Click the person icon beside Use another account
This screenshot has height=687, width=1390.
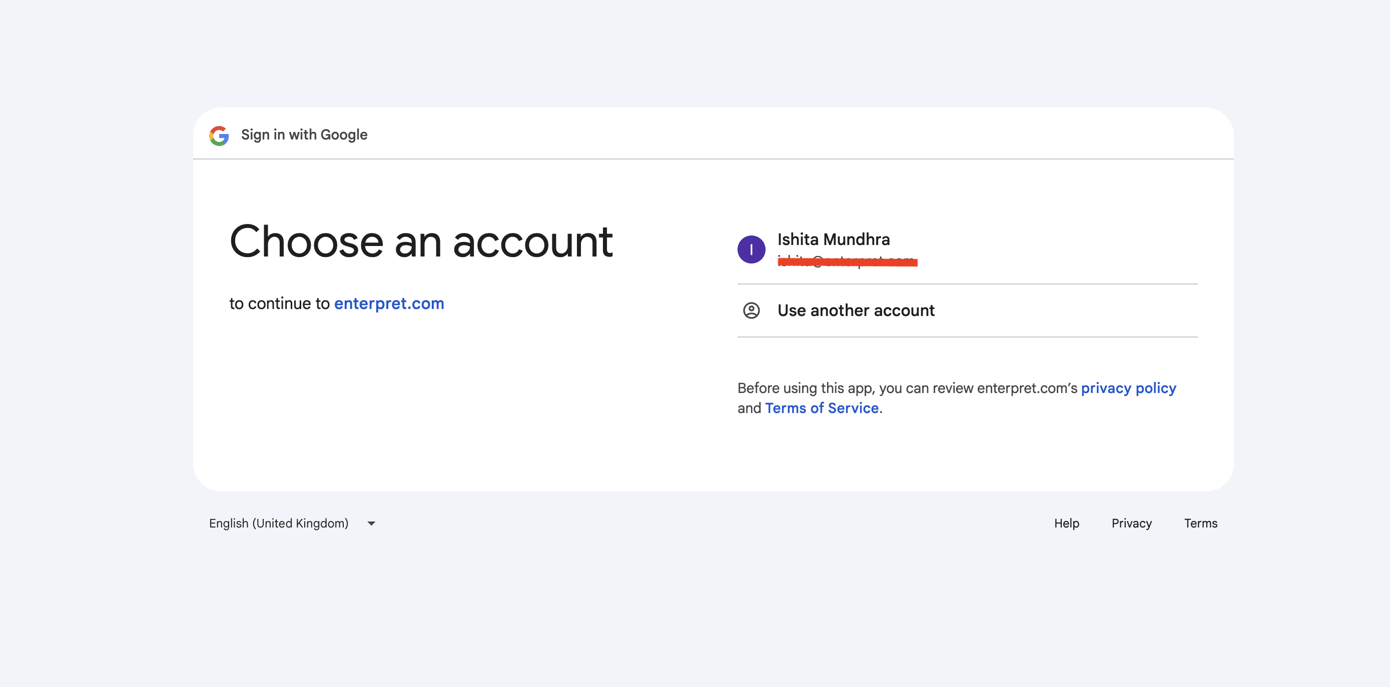coord(751,310)
